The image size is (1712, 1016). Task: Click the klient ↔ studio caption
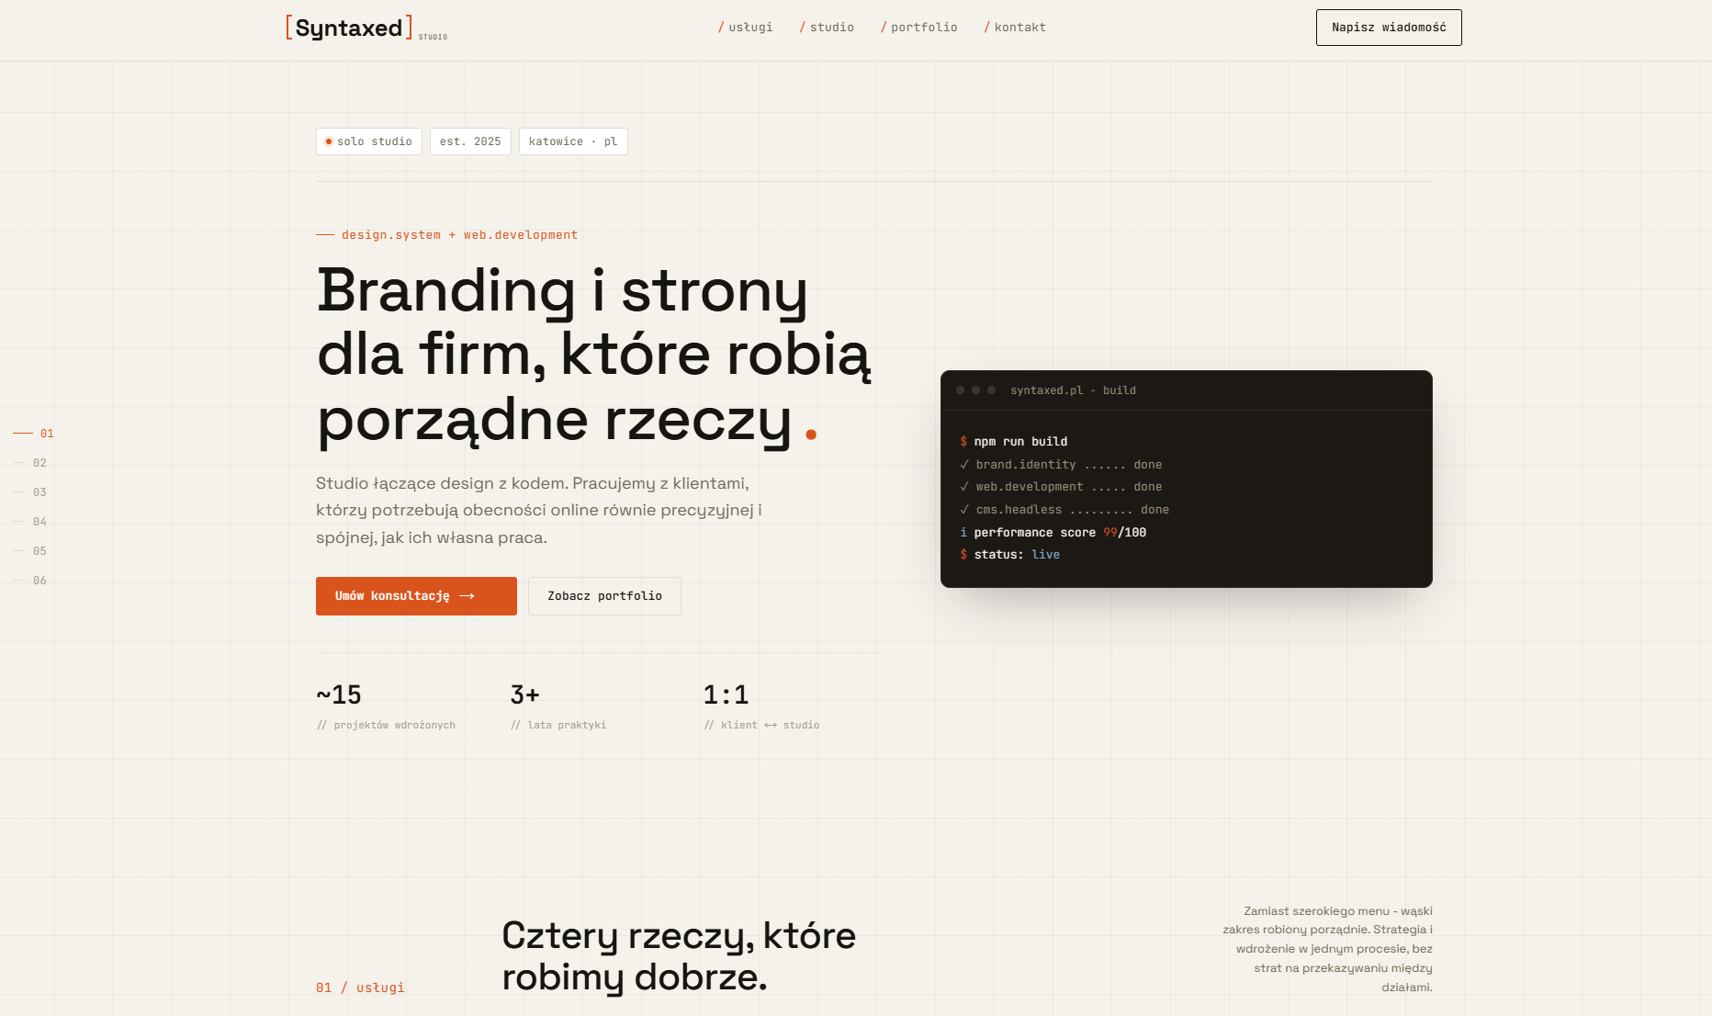pos(761,726)
